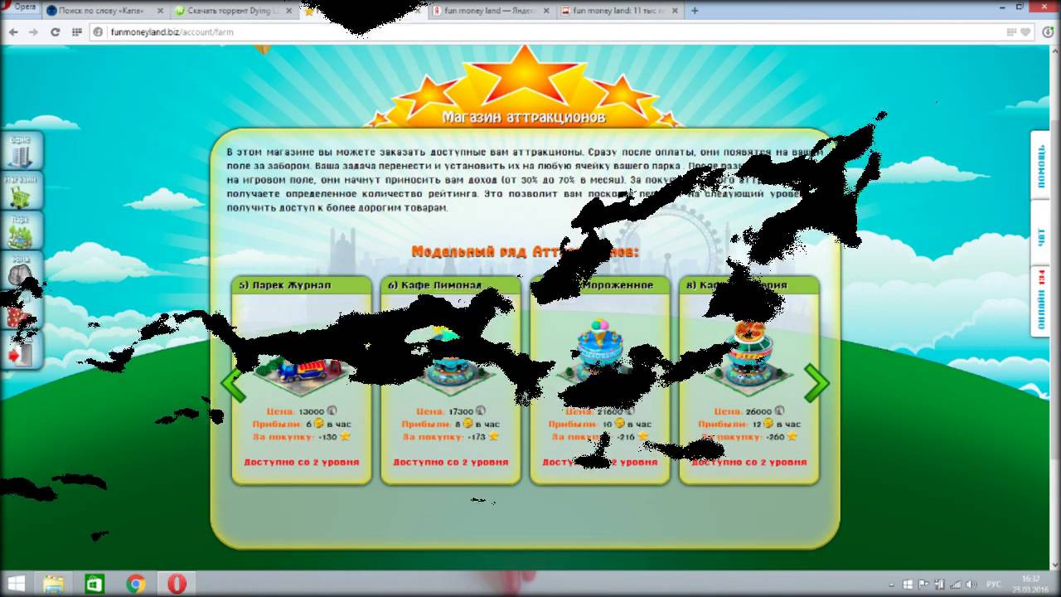Close the 'fun money land: 11 тыс' tab
This screenshot has height=597, width=1061.
point(676,11)
